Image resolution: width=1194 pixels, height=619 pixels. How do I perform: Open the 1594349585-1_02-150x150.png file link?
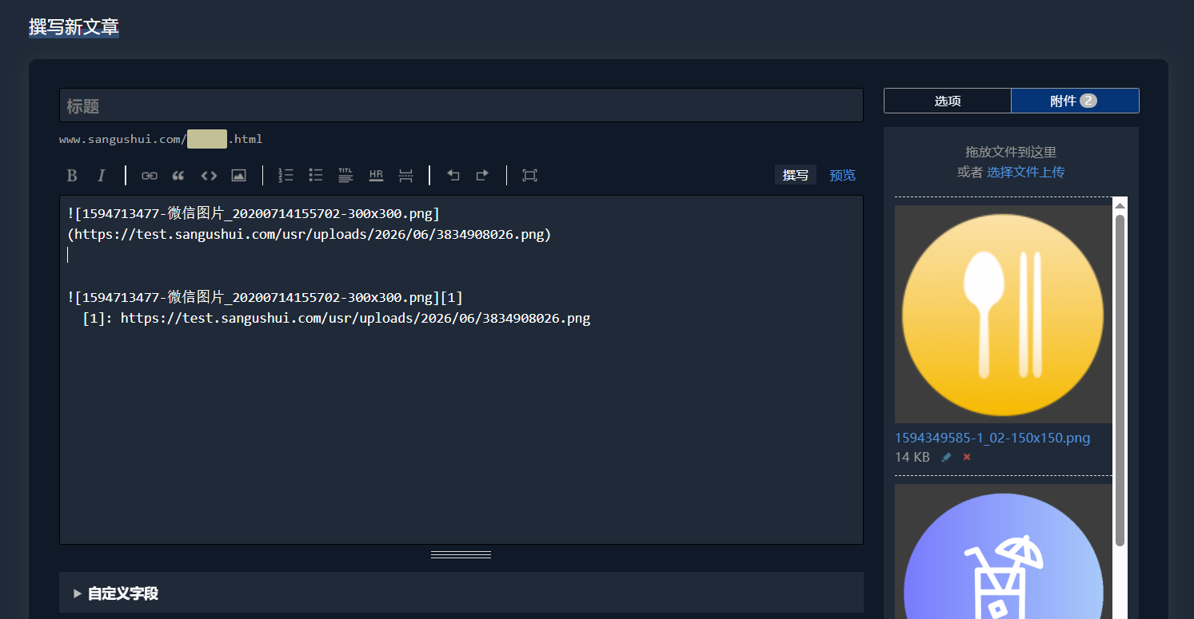pos(992,438)
